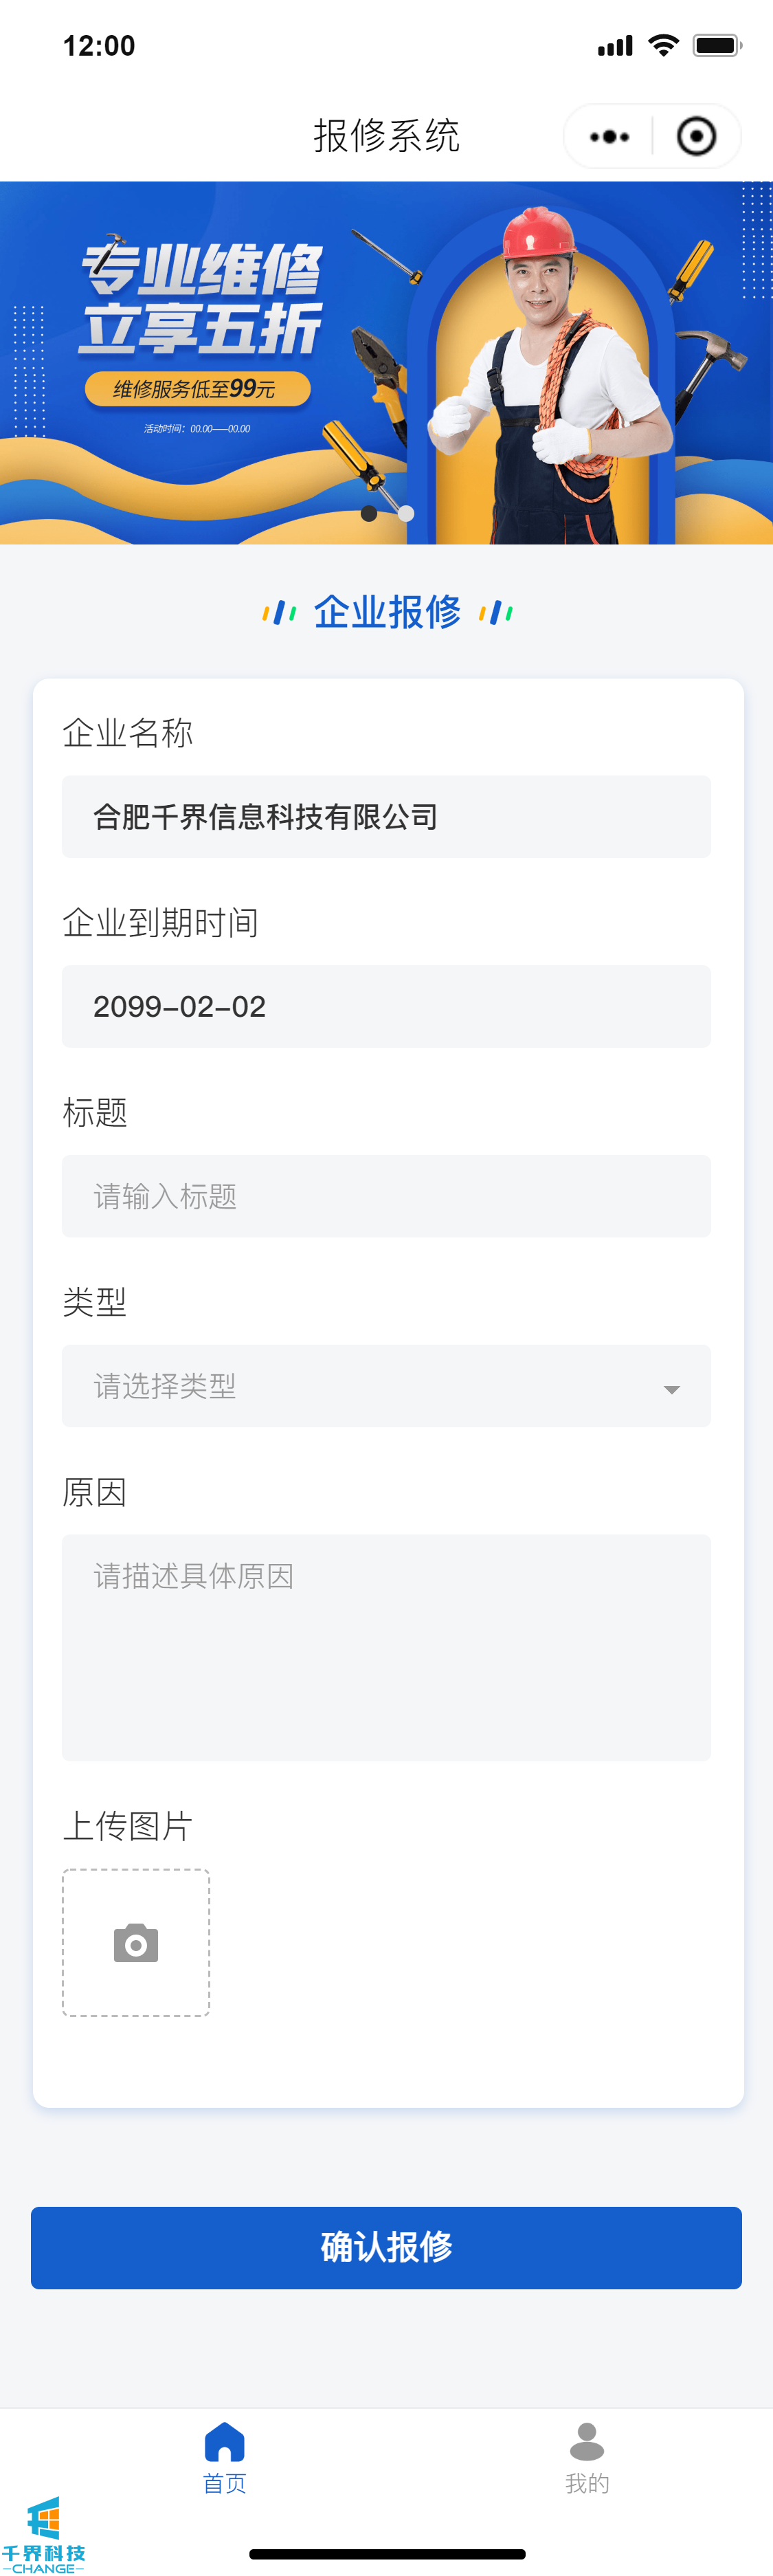The height and width of the screenshot is (2576, 773).
Task: Focus the 请输入标题 title field
Action: pyautogui.click(x=386, y=1196)
